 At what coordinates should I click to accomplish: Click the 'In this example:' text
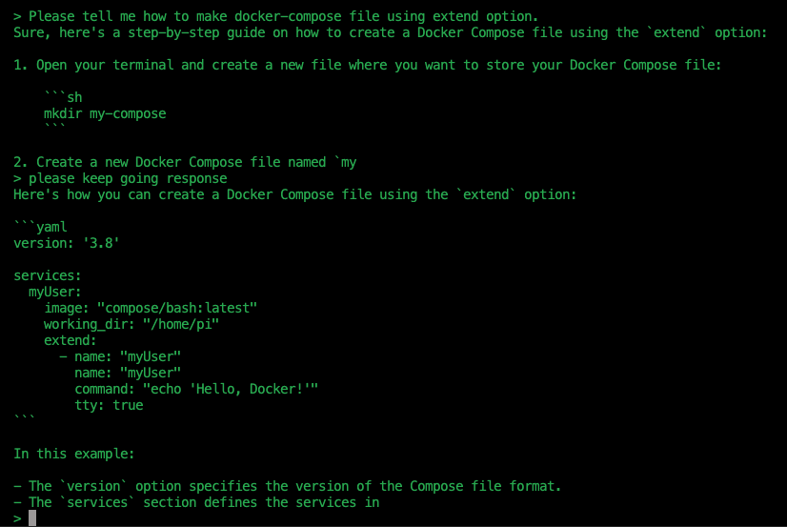[73, 455]
